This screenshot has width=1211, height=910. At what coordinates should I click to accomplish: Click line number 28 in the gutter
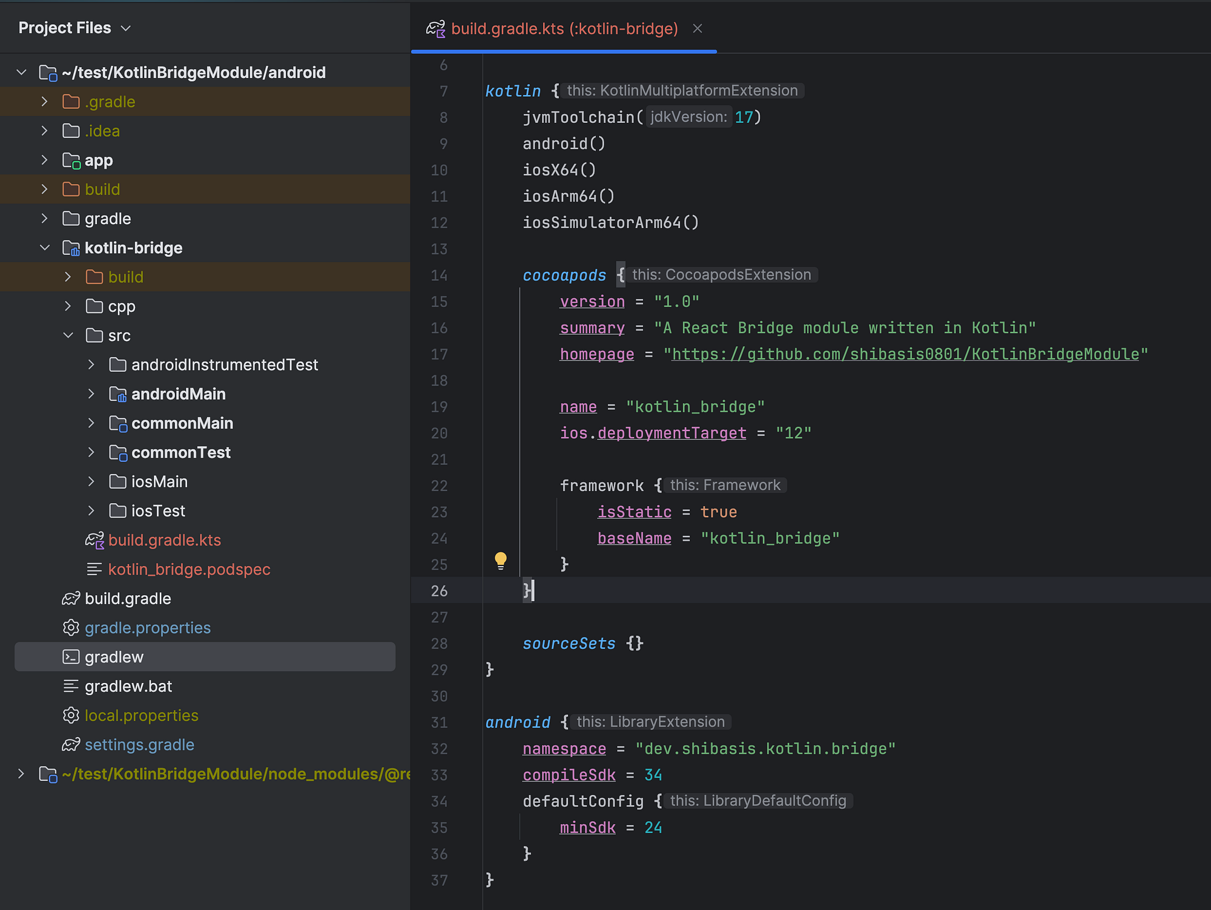click(x=439, y=644)
